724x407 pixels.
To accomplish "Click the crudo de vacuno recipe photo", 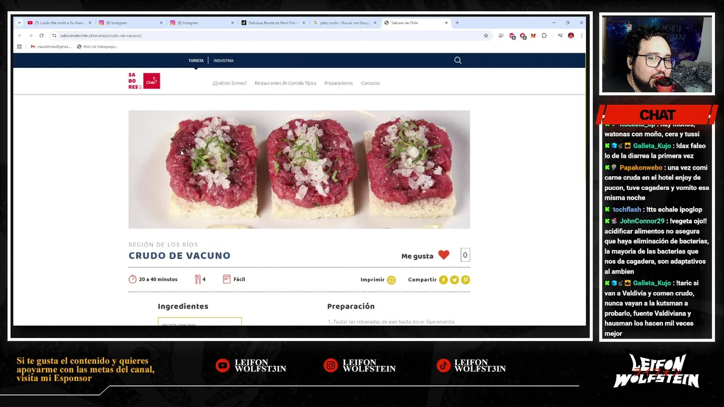I will [x=299, y=170].
